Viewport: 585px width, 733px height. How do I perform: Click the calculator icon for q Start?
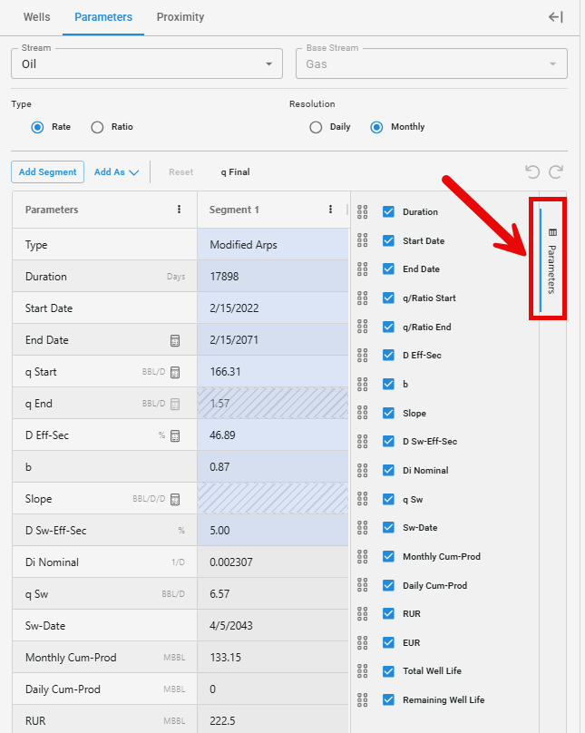(175, 372)
